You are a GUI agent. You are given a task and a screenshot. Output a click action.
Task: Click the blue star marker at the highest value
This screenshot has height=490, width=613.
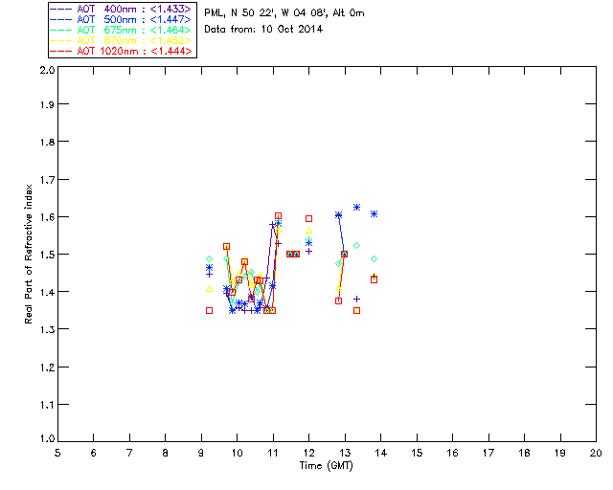pos(356,207)
